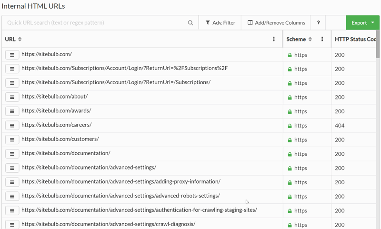Click the search magnifier icon
This screenshot has width=381, height=229.
coord(190,23)
